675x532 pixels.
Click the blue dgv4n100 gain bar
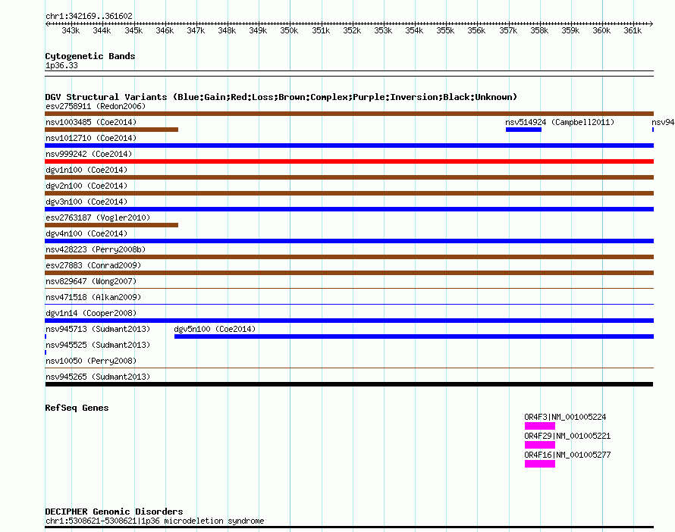tap(349, 241)
